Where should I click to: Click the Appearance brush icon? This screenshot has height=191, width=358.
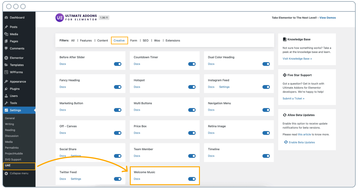click(x=6, y=82)
